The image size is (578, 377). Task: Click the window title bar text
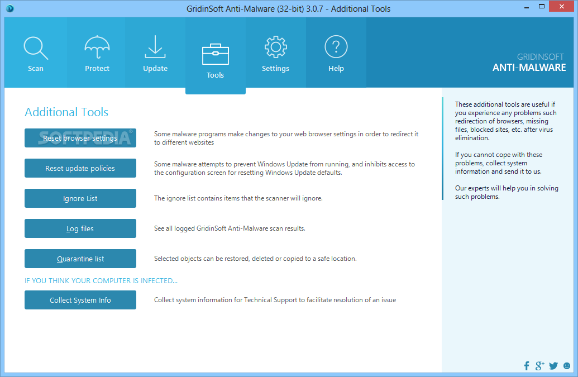coord(288,9)
